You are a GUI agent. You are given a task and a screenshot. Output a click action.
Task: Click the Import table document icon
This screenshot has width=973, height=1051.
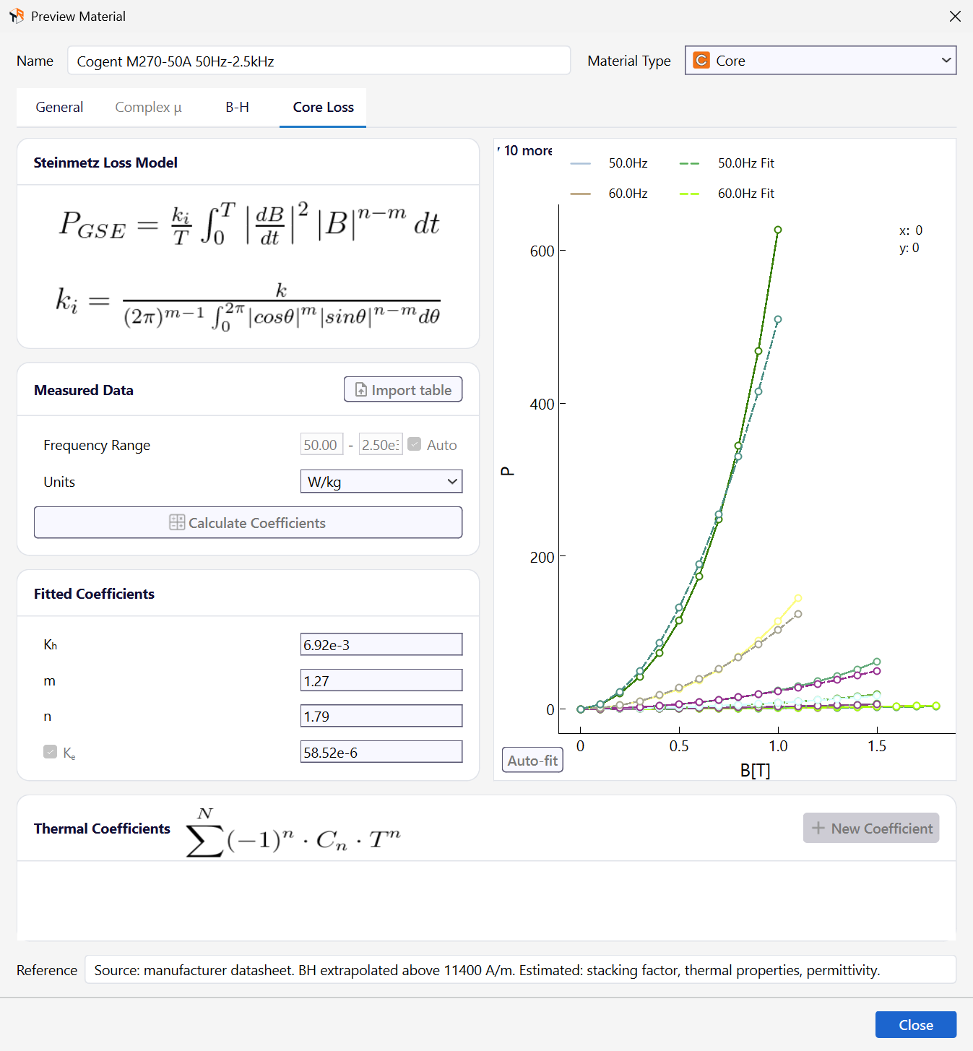click(361, 390)
